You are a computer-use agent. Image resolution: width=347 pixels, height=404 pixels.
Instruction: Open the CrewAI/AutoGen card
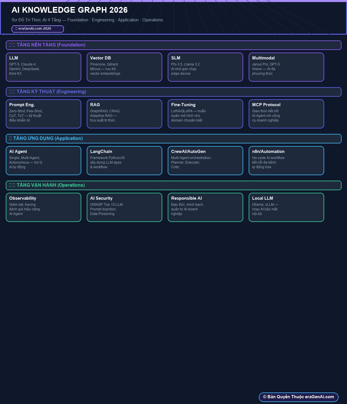[205, 161]
